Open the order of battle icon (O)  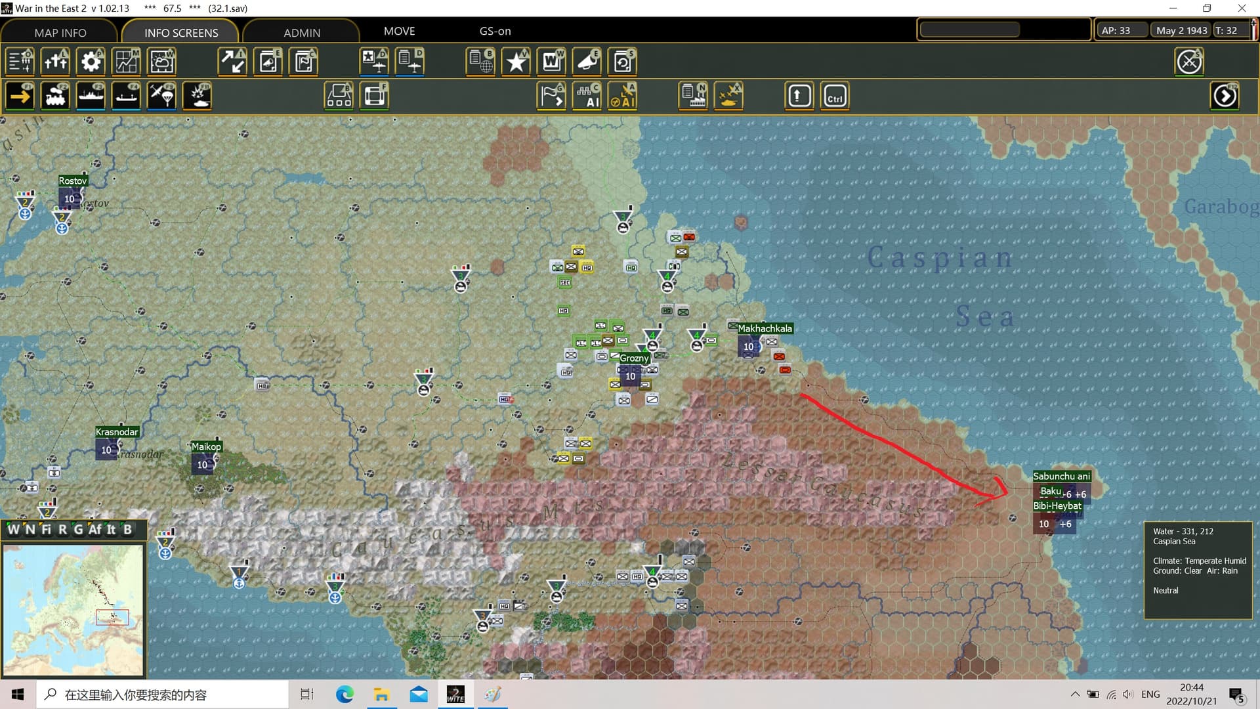(20, 62)
